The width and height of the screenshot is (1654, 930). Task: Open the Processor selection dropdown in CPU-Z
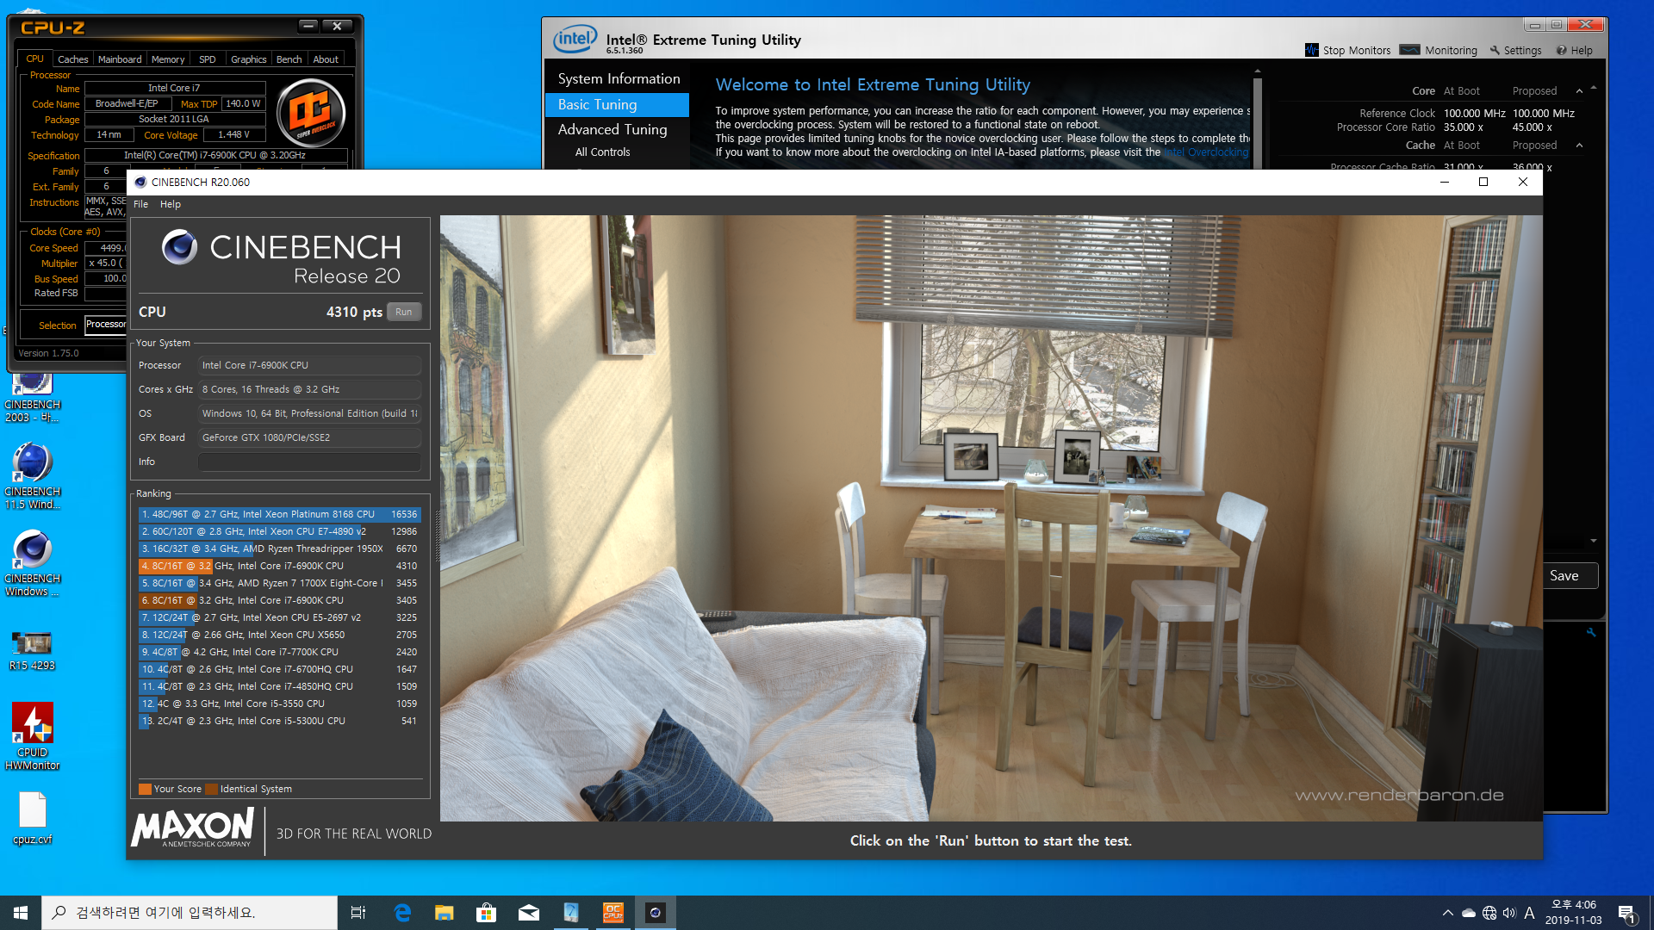pos(106,325)
